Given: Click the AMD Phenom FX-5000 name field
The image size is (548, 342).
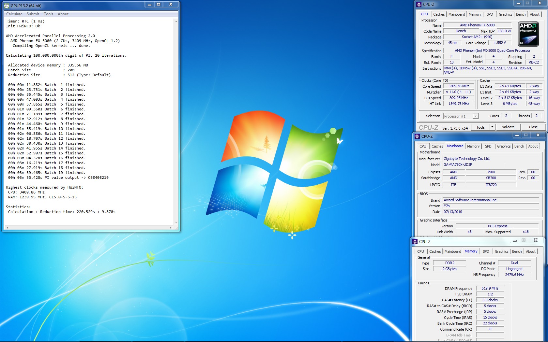Looking at the screenshot, I should pyautogui.click(x=477, y=25).
